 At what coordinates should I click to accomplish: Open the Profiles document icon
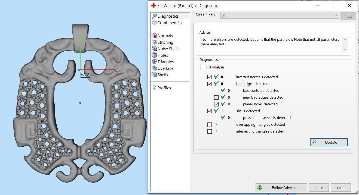tap(154, 88)
